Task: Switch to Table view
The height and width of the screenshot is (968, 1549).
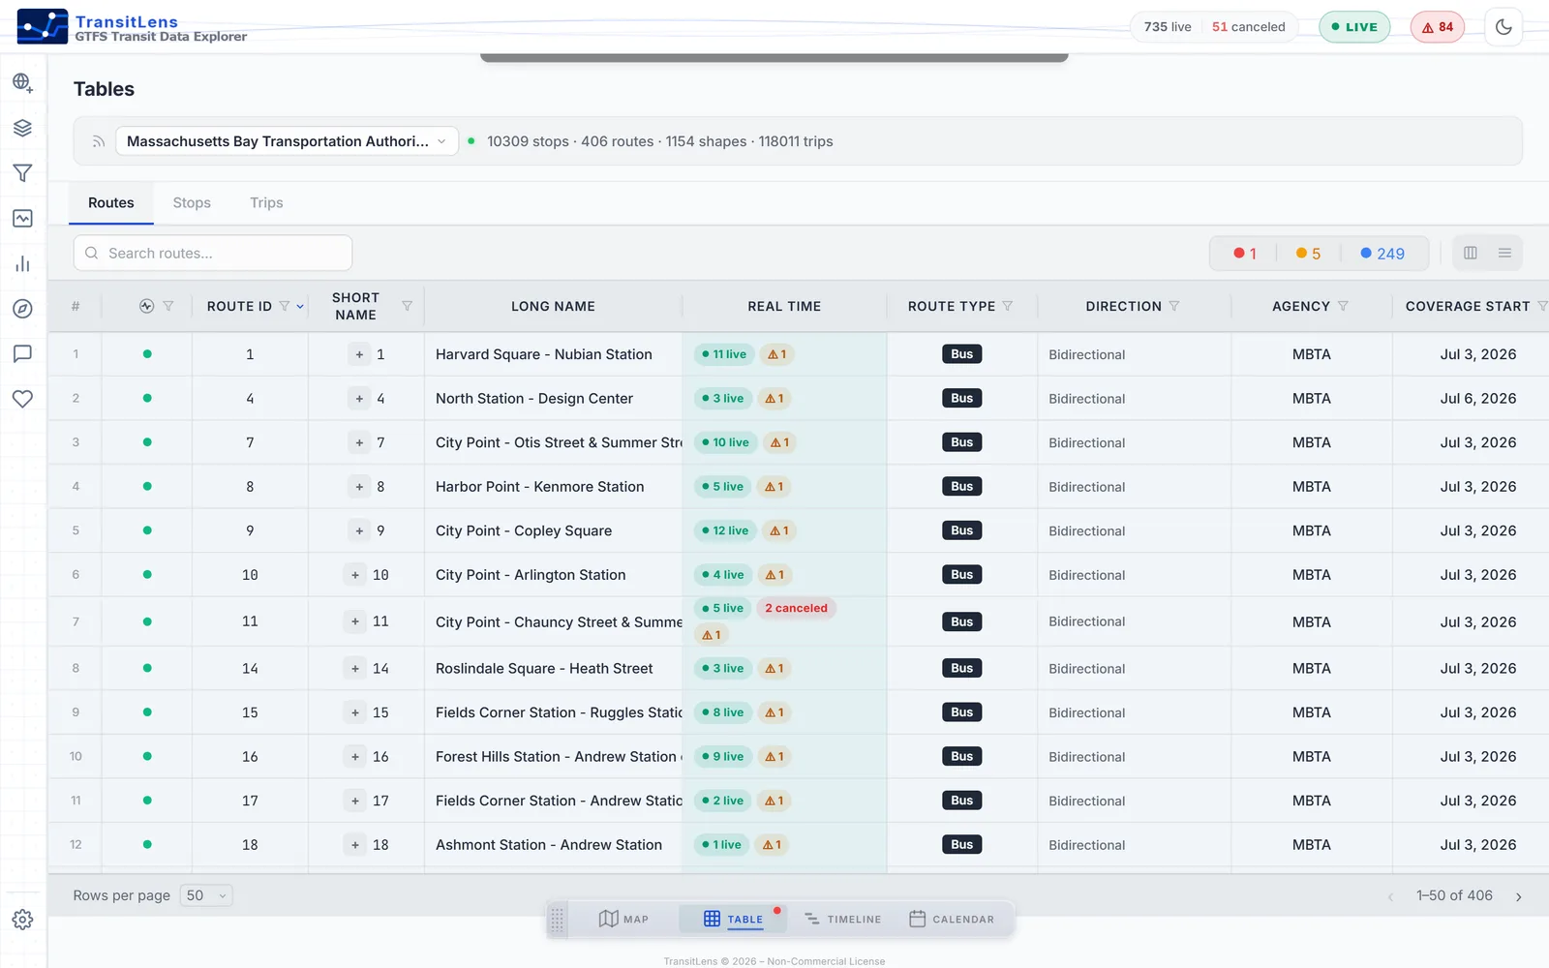Action: tap(733, 919)
